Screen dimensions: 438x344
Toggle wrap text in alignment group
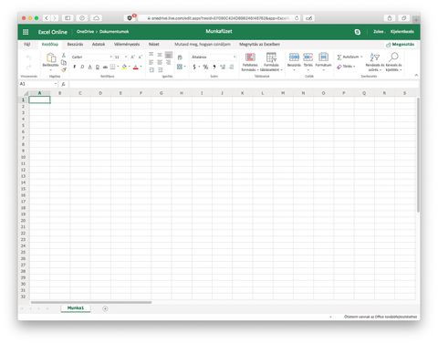(180, 57)
